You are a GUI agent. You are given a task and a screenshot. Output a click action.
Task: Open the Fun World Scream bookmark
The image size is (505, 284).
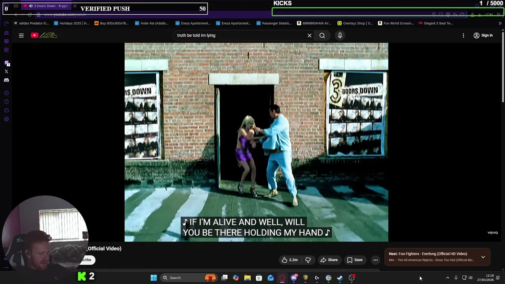[x=396, y=23]
